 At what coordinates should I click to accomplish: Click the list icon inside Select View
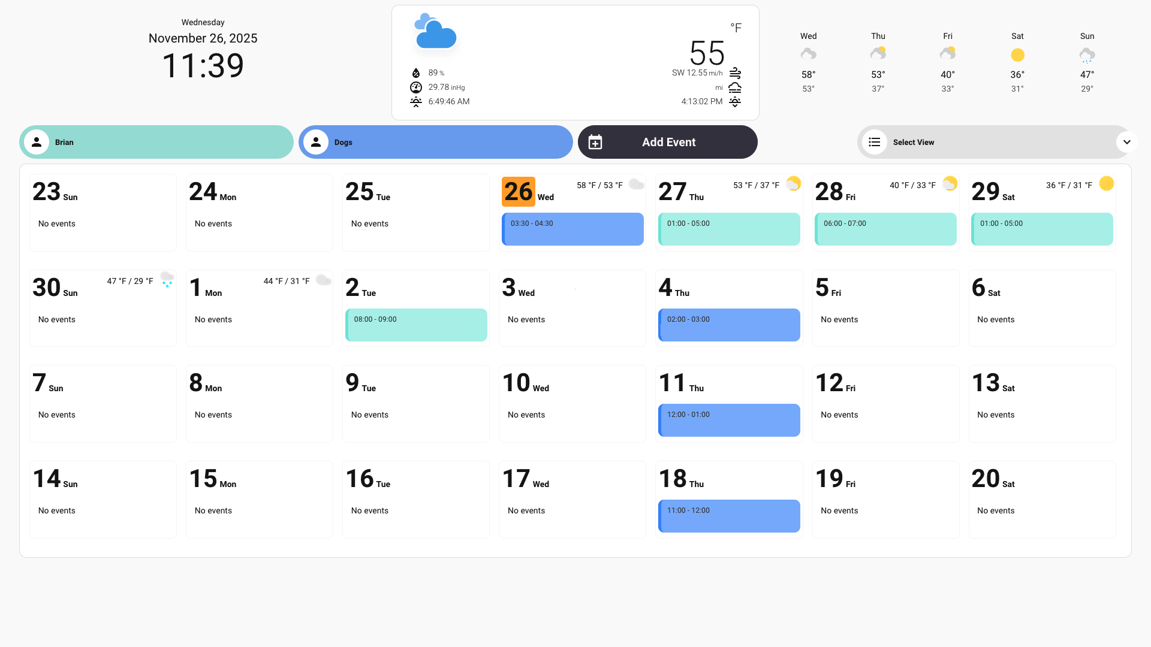(x=875, y=142)
